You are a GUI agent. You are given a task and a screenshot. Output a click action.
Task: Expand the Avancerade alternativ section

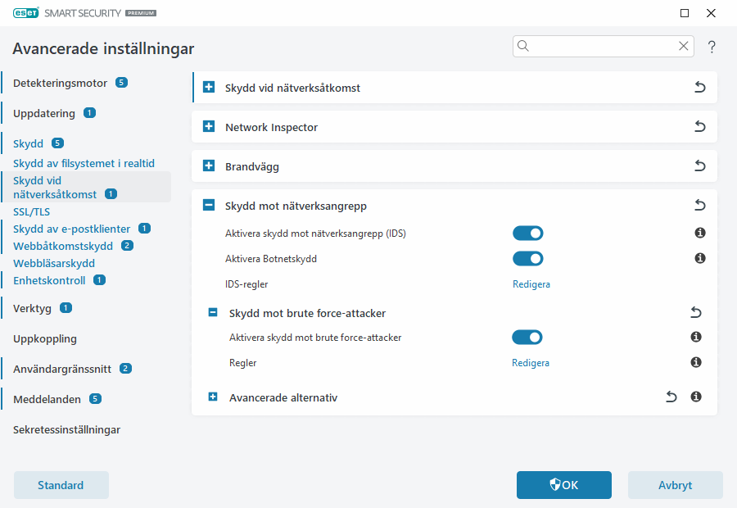(x=212, y=397)
